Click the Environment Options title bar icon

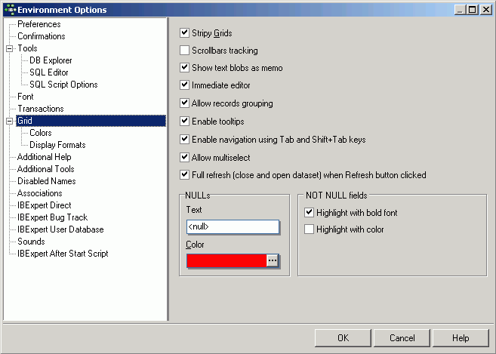[9, 9]
